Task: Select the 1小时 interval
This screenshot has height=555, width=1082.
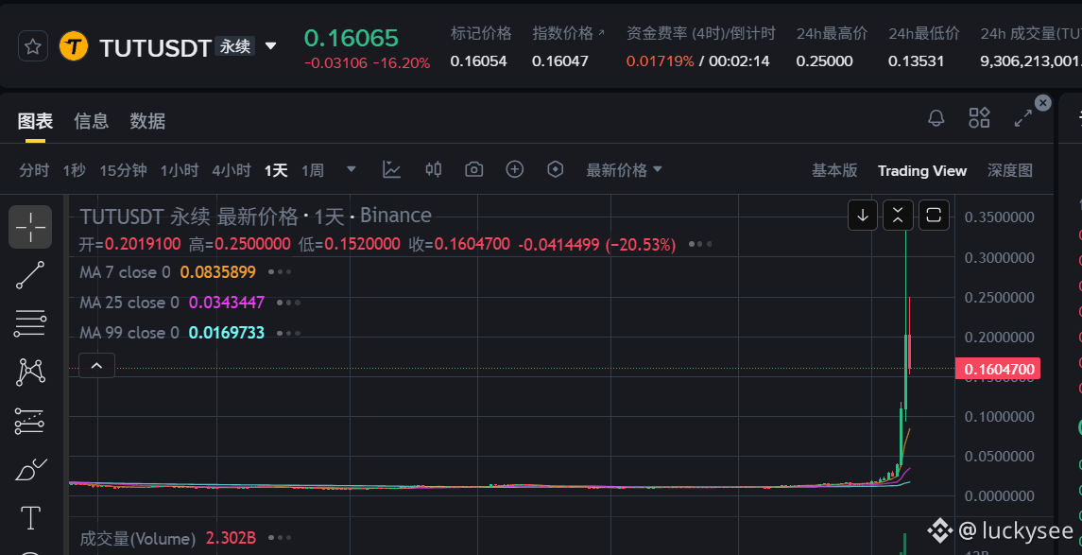Action: tap(180, 170)
